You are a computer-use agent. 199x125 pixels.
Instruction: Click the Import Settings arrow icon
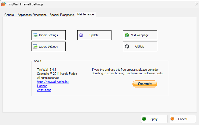[x=35, y=35]
